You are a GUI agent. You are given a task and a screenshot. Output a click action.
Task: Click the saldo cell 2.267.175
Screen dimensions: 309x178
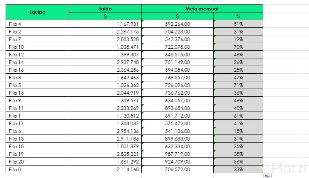coord(105,31)
